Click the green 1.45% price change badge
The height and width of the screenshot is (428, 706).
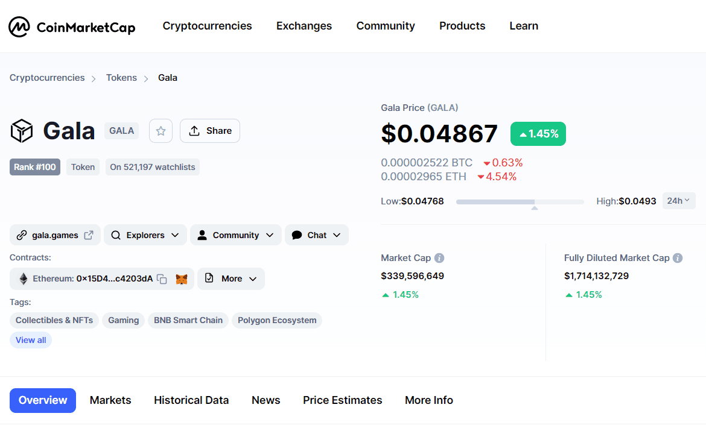click(x=538, y=134)
